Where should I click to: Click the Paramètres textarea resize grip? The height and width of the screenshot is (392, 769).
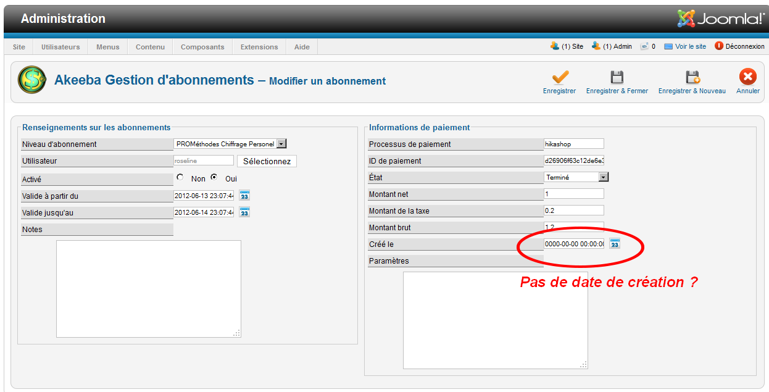[x=584, y=365]
